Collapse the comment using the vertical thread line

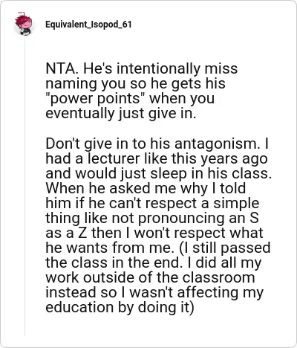pos(25,186)
